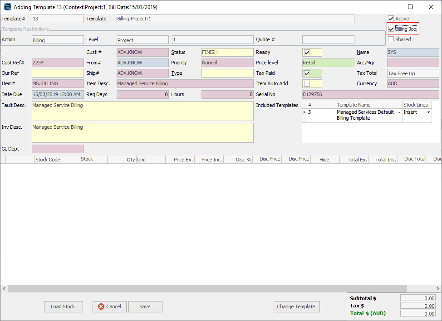Viewport: 442px width, 321px height.
Task: Untick the Ready checkbox
Action: point(307,52)
